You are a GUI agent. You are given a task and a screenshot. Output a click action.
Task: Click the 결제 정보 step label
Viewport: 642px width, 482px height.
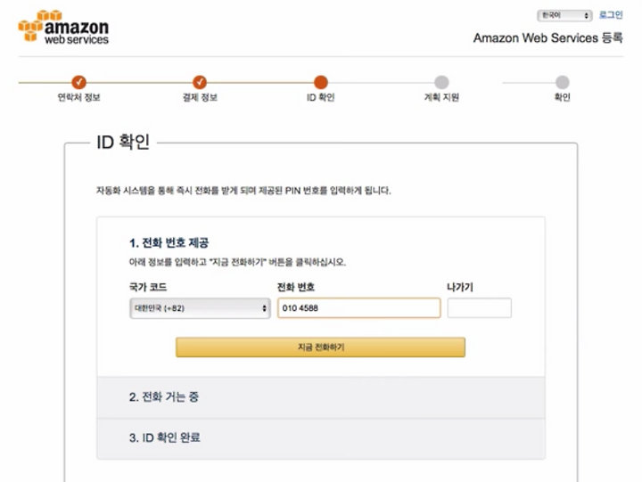coord(200,97)
